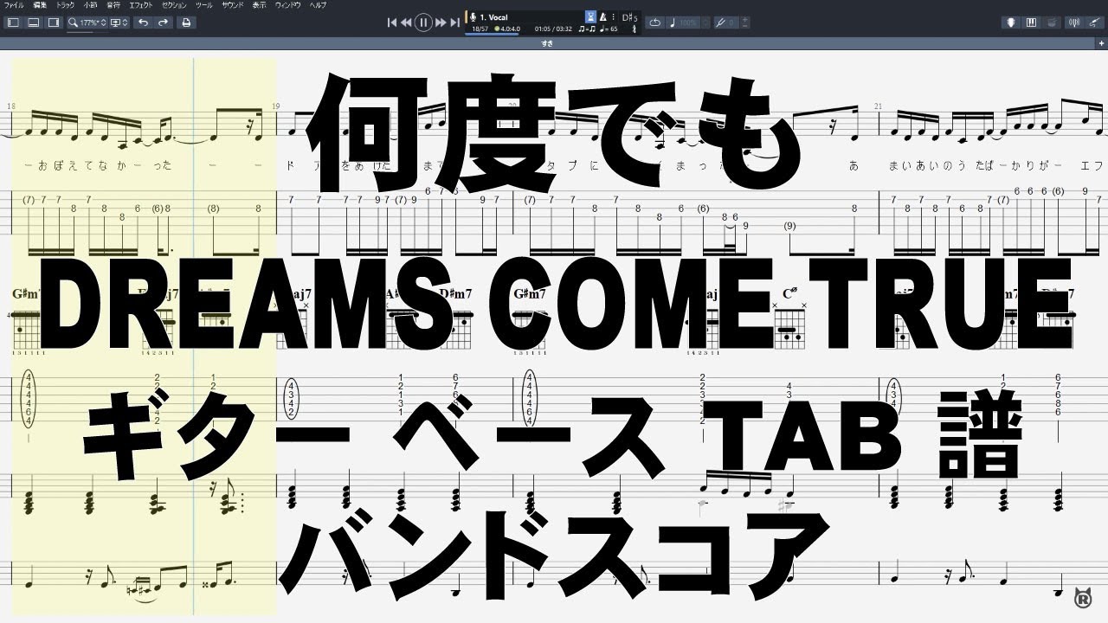This screenshot has height=623, width=1108.
Task: Add a new tab with the plus button
Action: point(1101,43)
